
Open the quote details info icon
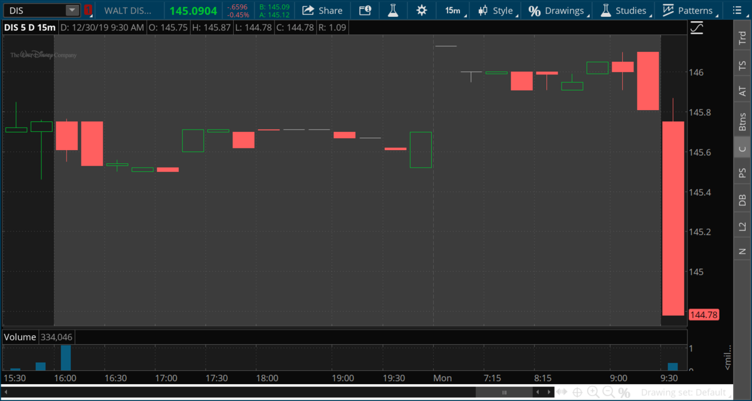(x=365, y=11)
